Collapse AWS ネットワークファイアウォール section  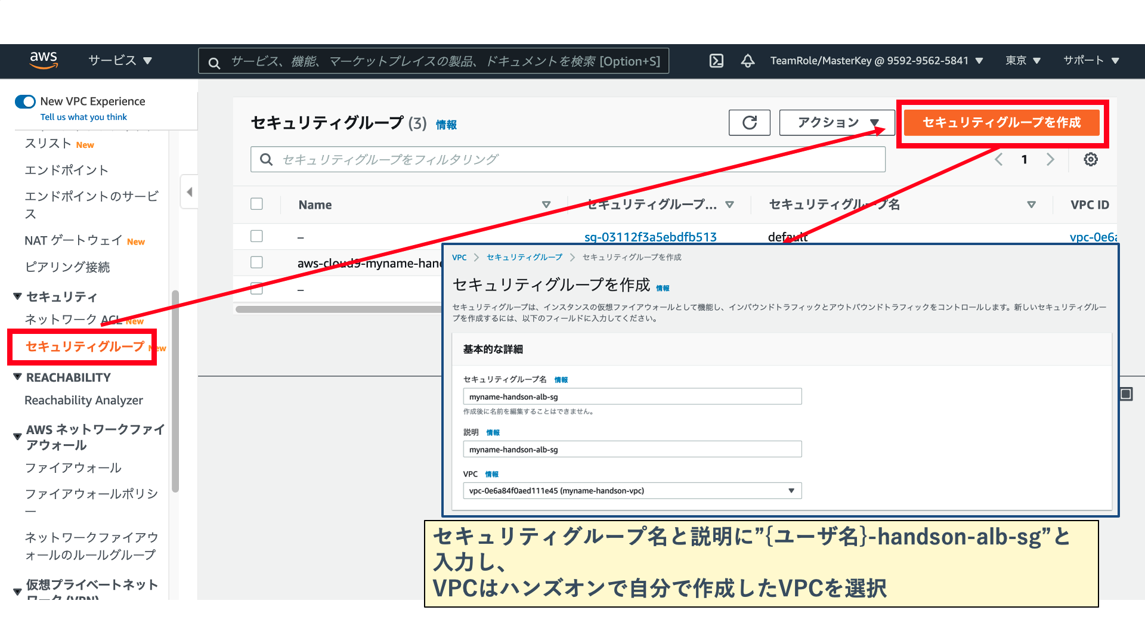point(17,437)
